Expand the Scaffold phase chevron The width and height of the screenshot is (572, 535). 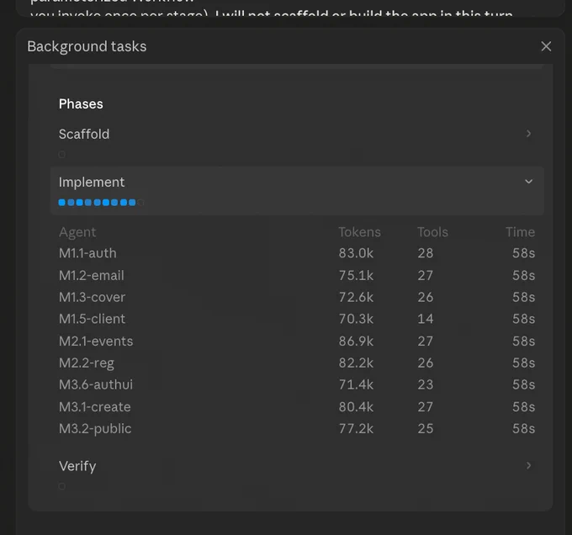[528, 134]
